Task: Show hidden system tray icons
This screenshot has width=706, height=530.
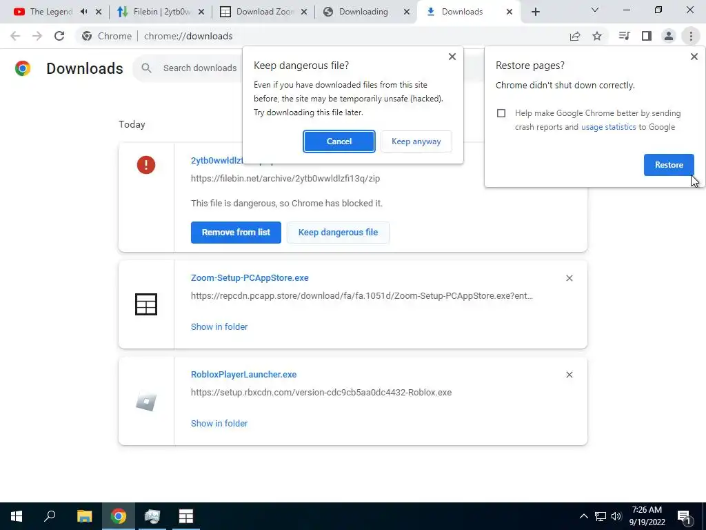Action: pos(583,516)
